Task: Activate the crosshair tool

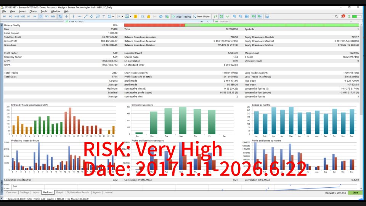Action: click(x=66, y=16)
